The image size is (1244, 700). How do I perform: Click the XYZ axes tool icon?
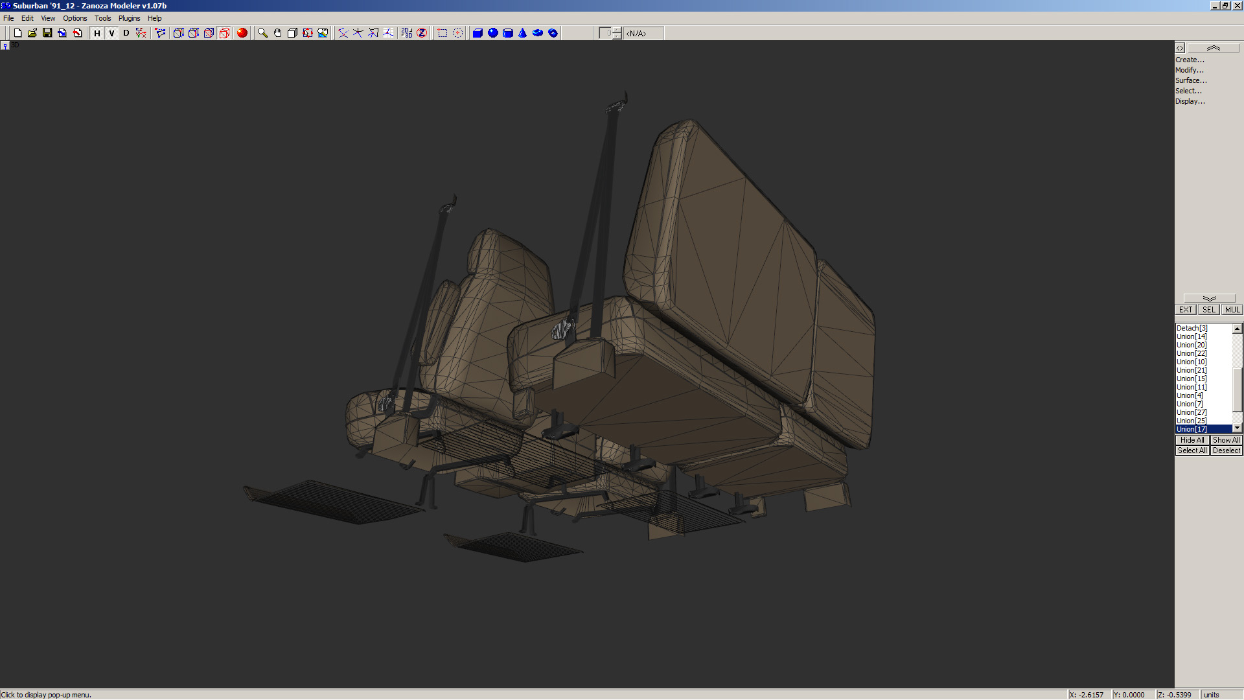(x=141, y=33)
